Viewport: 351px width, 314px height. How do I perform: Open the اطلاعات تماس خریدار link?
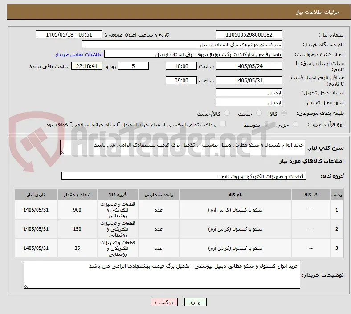pyautogui.click(x=79, y=54)
